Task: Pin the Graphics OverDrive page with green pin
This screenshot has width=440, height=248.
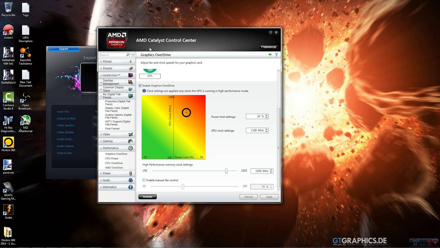Action: tap(270, 55)
